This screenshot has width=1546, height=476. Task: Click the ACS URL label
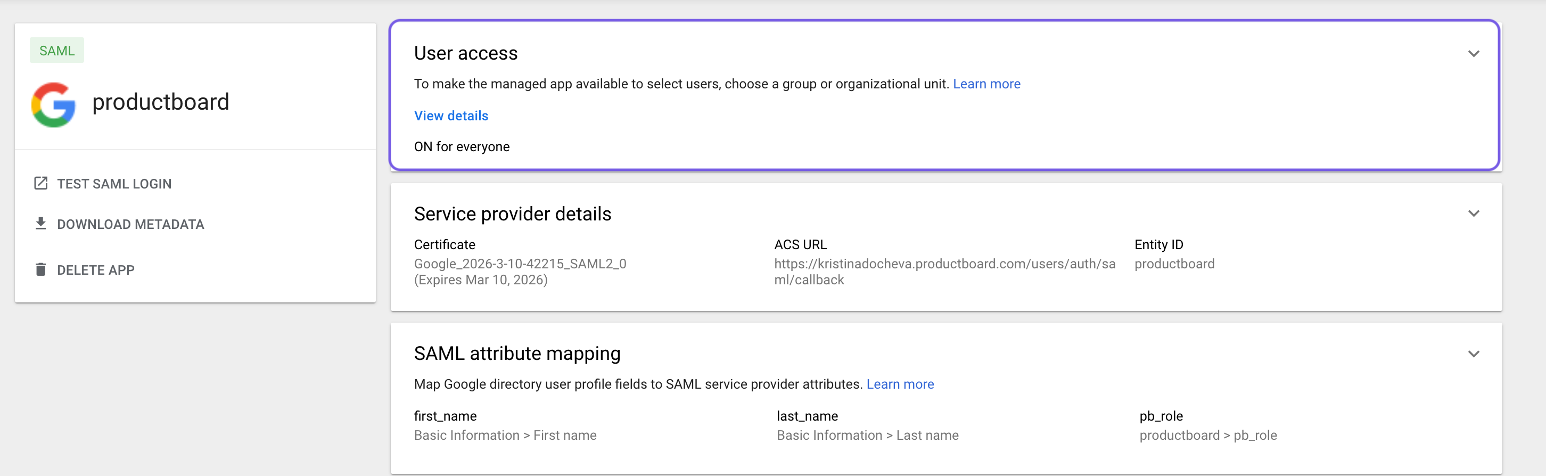800,245
